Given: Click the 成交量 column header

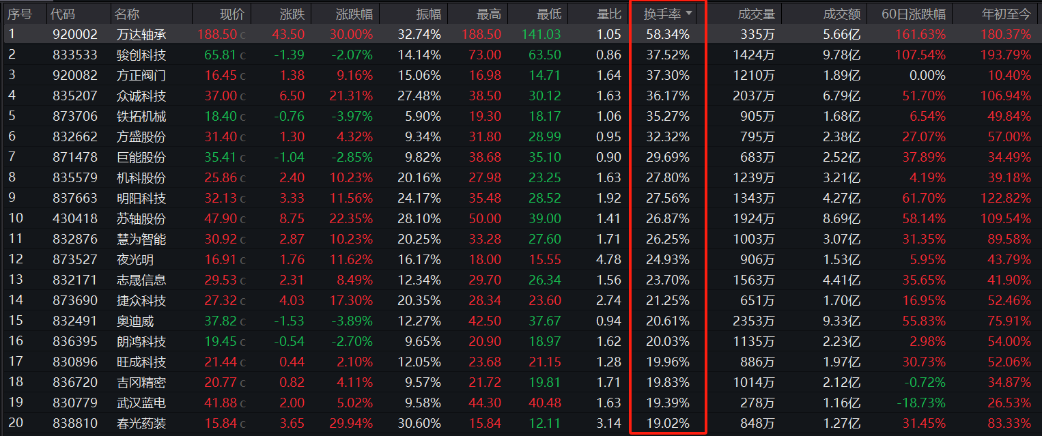Looking at the screenshot, I should click(756, 14).
